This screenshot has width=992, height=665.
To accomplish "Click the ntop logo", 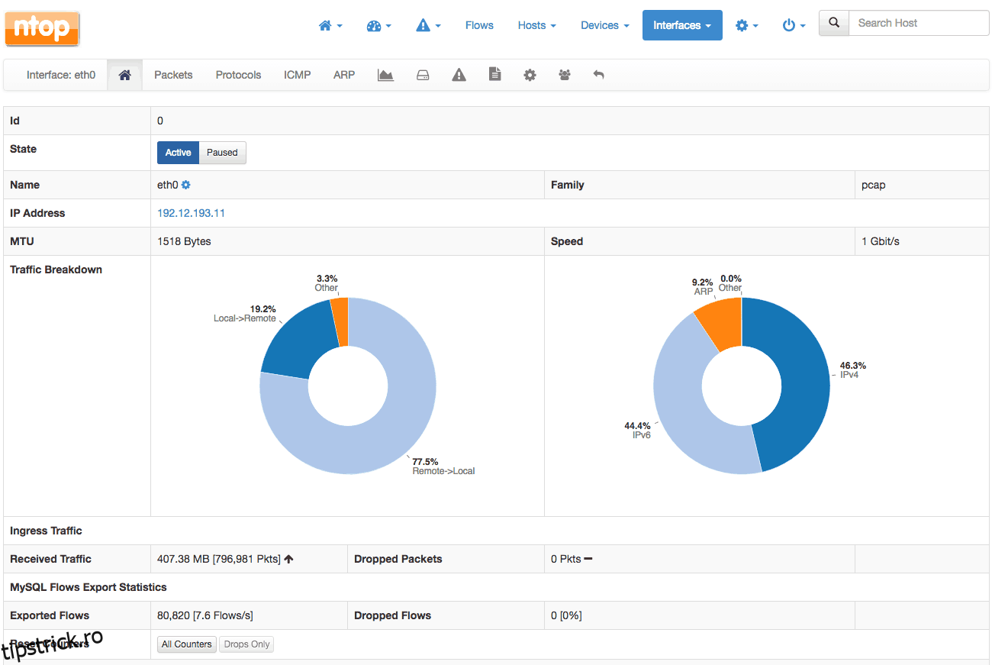I will click(x=42, y=28).
